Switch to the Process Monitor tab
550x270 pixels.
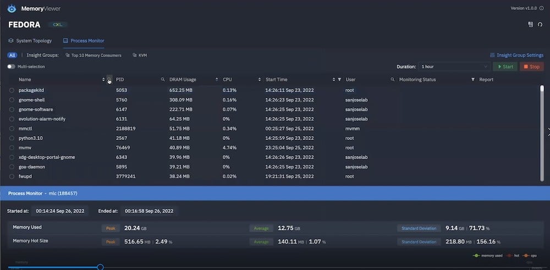[x=84, y=41]
